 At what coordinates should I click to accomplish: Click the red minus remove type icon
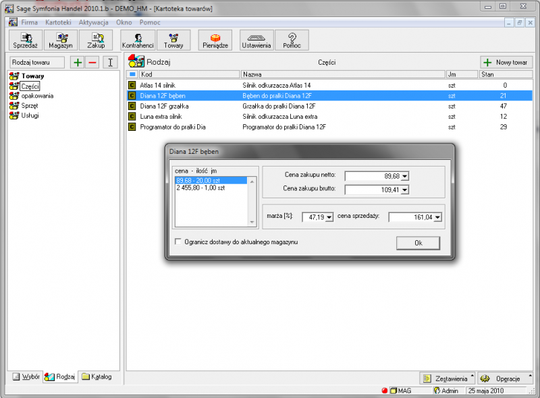click(x=92, y=62)
